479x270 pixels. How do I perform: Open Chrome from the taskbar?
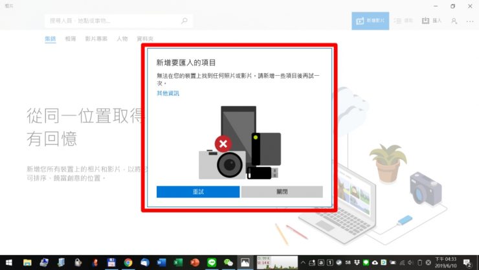[128, 262]
